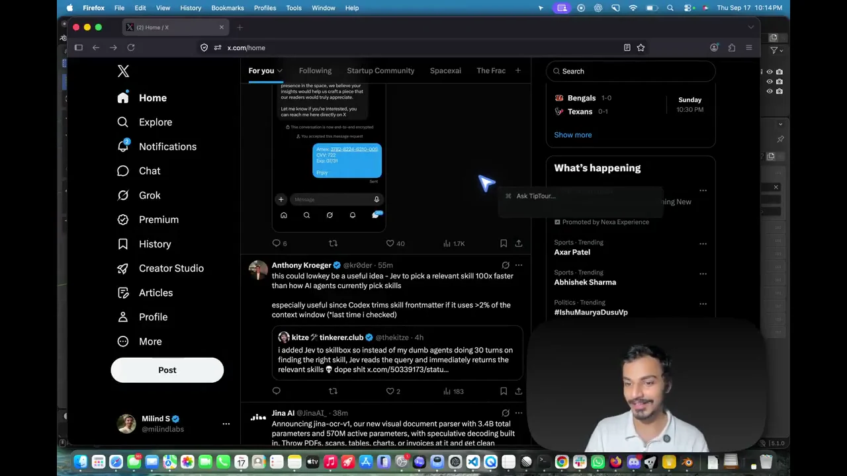Open the Wi-Fi menu in macOS menu bar
847x476 pixels.
[x=633, y=8]
